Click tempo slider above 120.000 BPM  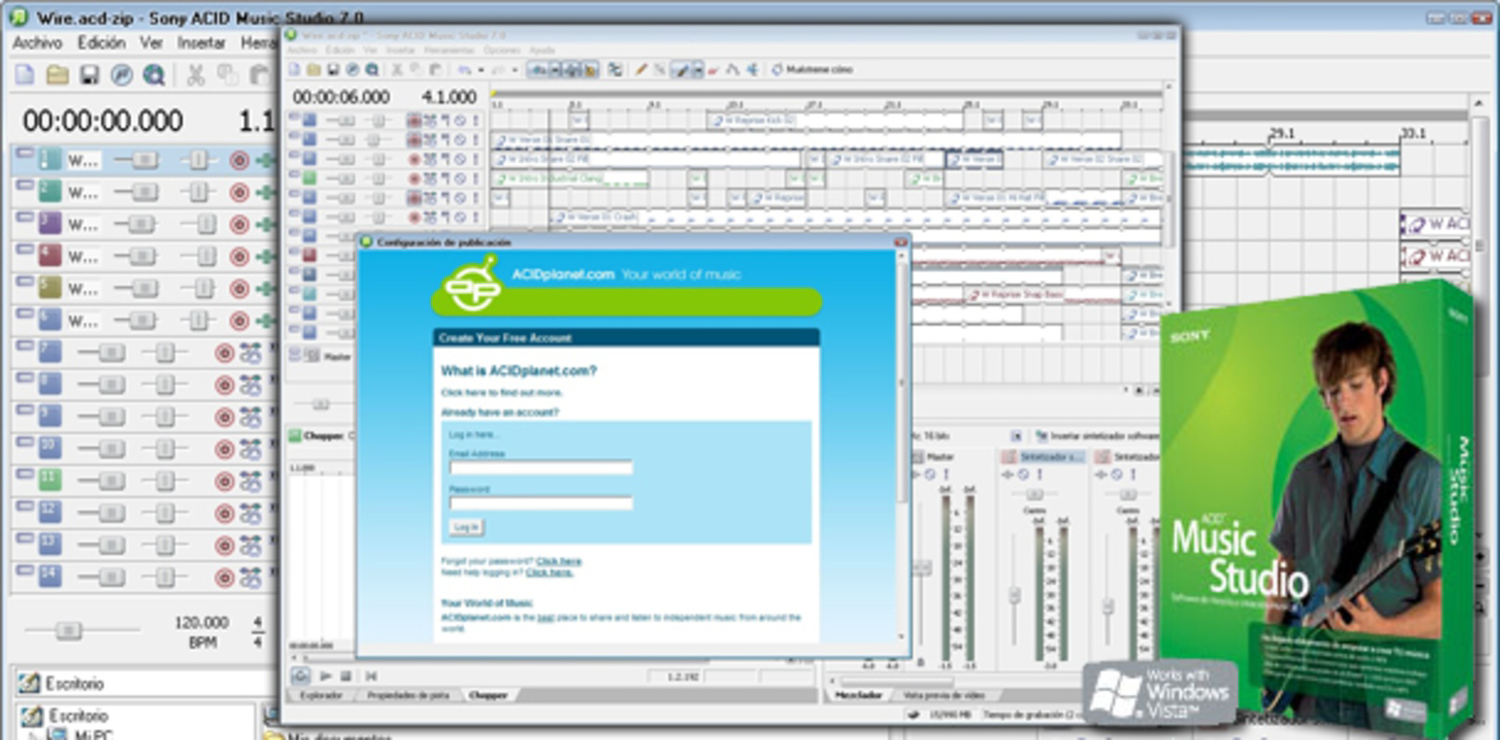[68, 631]
